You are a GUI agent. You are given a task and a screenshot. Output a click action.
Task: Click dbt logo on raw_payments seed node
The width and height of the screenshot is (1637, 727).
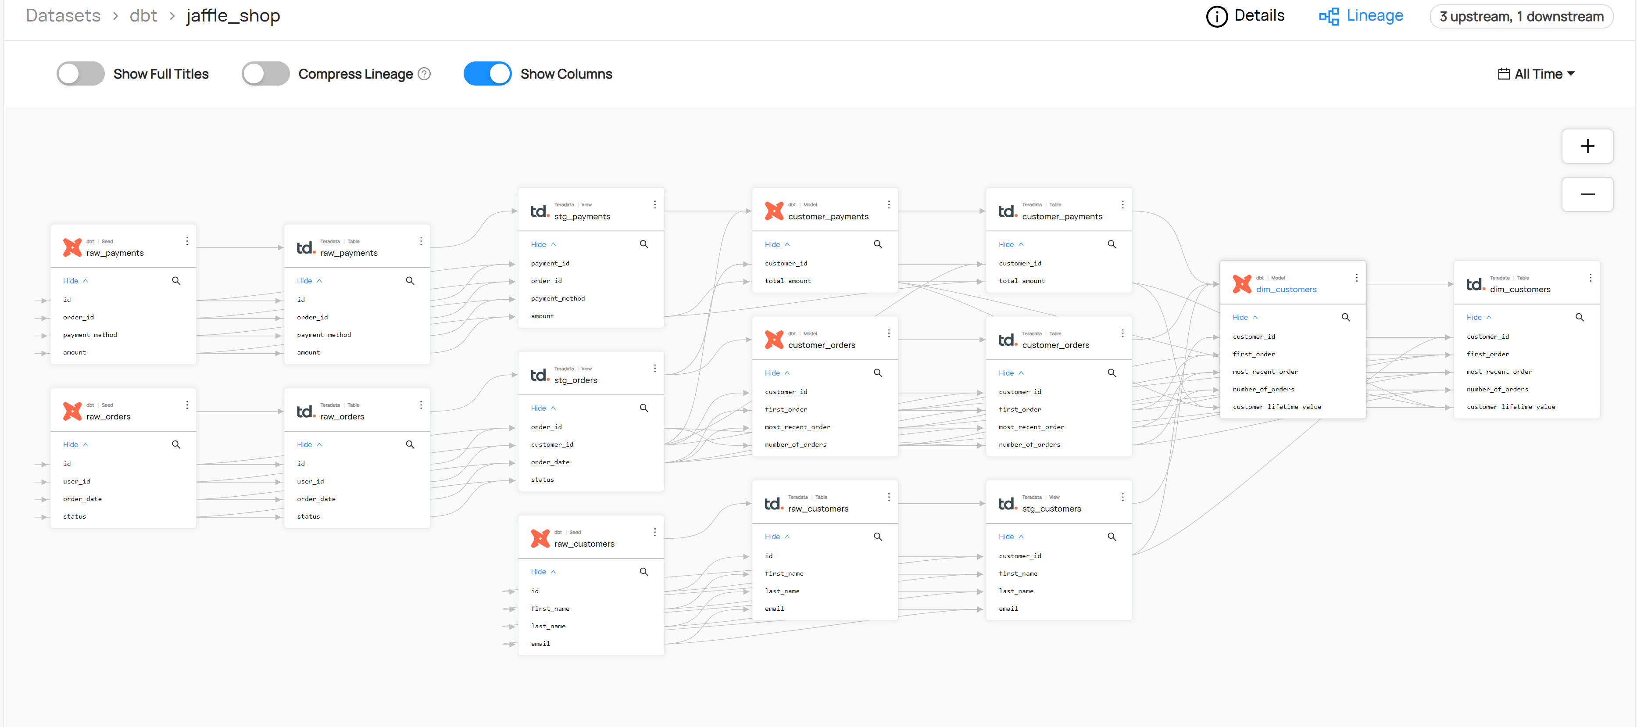point(72,247)
